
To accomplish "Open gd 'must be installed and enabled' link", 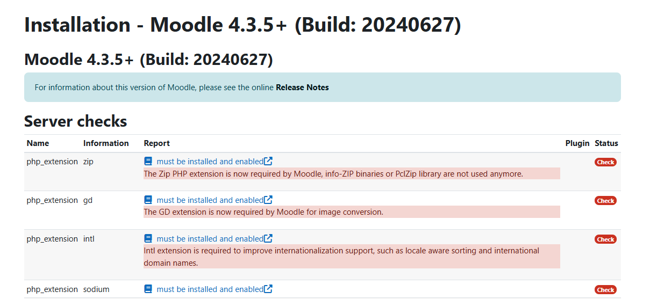I will (210, 200).
